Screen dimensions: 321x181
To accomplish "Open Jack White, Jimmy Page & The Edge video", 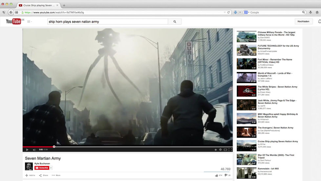I will coord(277,102).
